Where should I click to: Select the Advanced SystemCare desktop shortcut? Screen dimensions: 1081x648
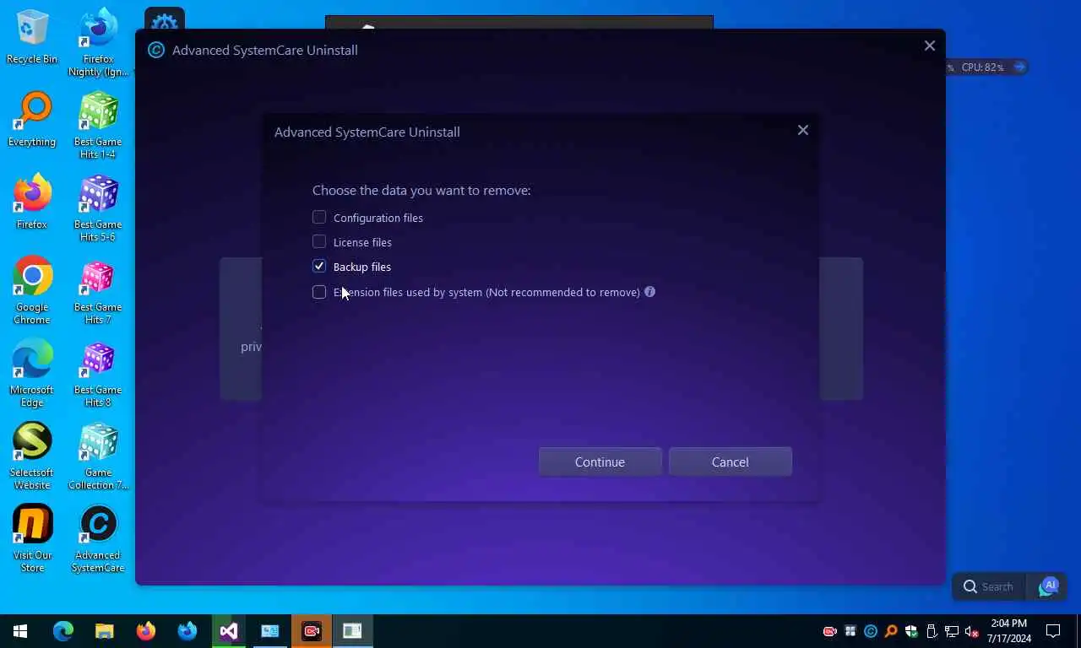(x=98, y=538)
